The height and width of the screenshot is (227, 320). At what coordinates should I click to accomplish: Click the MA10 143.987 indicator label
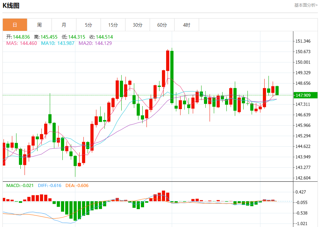coord(58,43)
